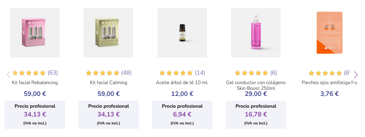Open pink Skin Boost gel bottle image
The image size is (365, 137).
coord(256,33)
